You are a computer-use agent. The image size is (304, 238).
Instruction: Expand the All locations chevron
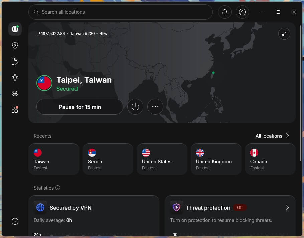pyautogui.click(x=288, y=136)
